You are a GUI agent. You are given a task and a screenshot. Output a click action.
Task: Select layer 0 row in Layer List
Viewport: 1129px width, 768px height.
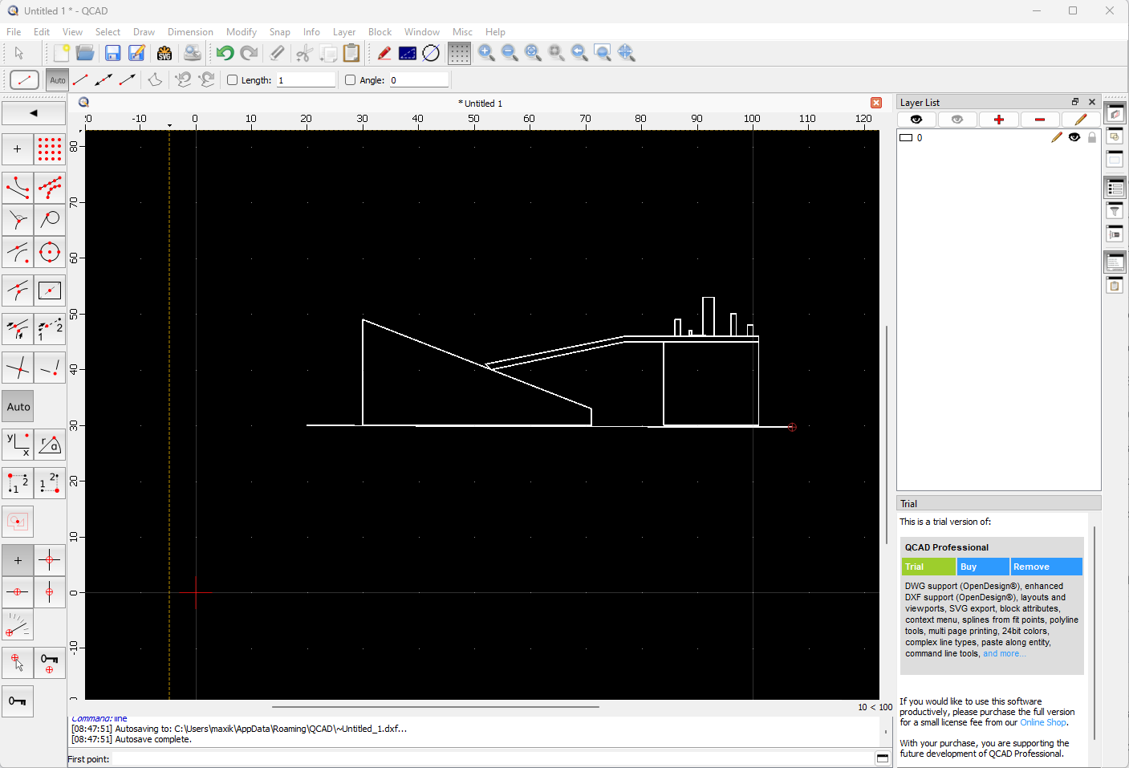tap(998, 137)
